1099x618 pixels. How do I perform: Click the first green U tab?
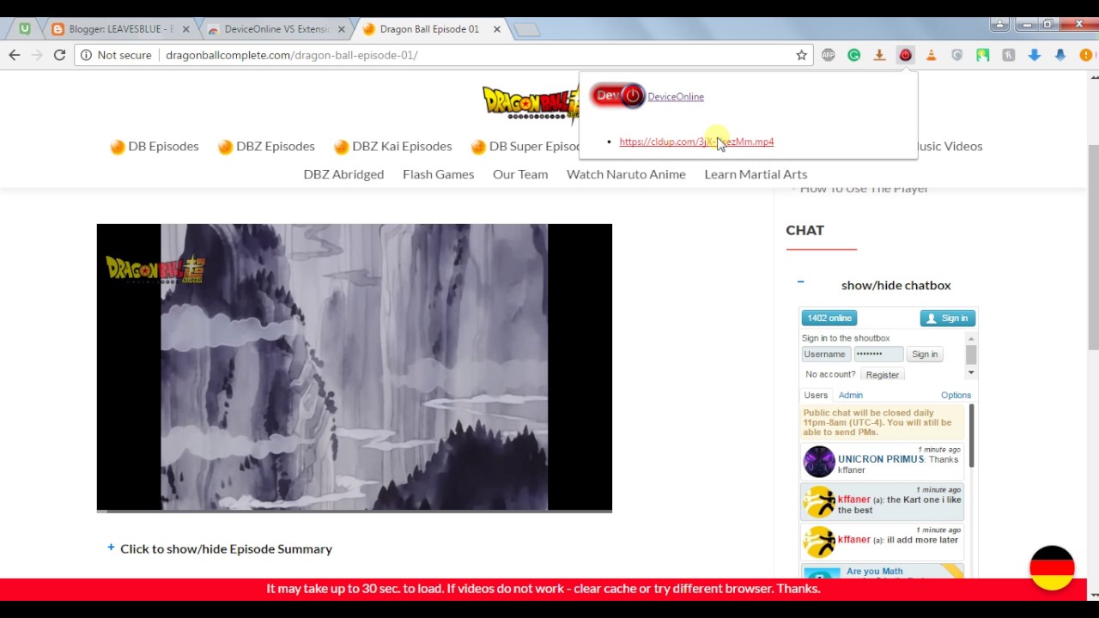[x=24, y=28]
